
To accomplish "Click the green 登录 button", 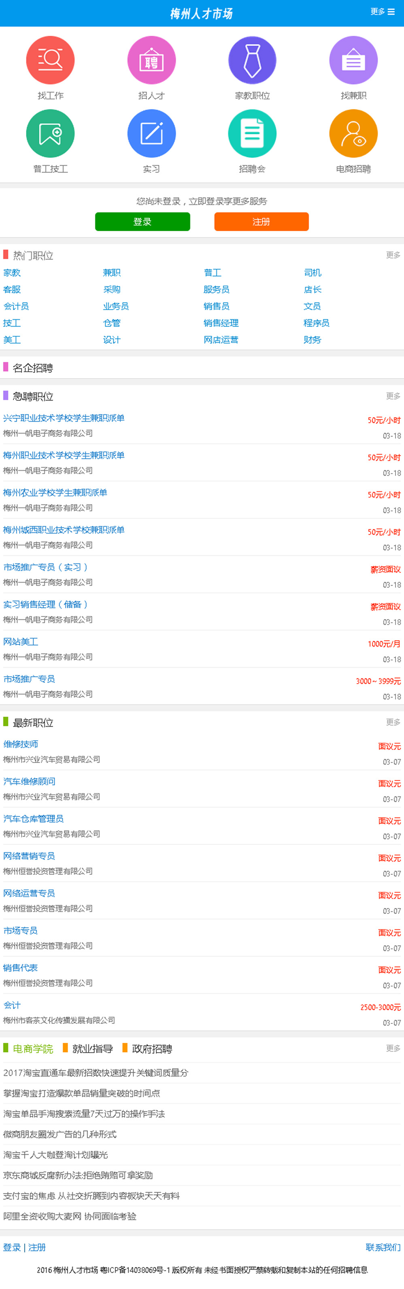I will point(142,222).
